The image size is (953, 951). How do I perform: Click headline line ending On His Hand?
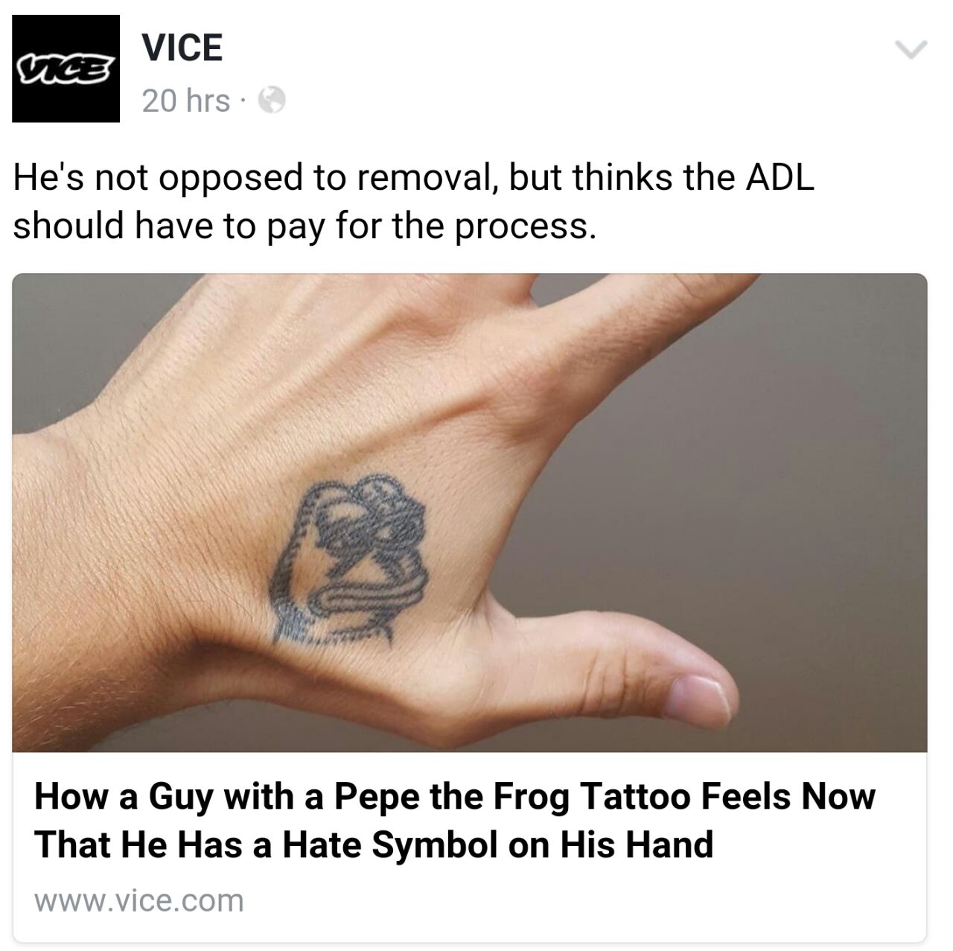coord(374,845)
